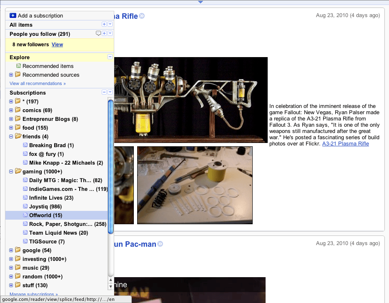Expand the stuff (130) folder
Screen dimensions: 389x303
click(x=11, y=285)
